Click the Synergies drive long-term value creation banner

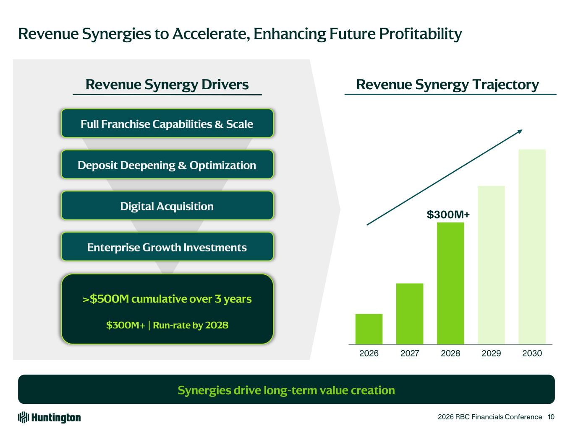point(286,390)
